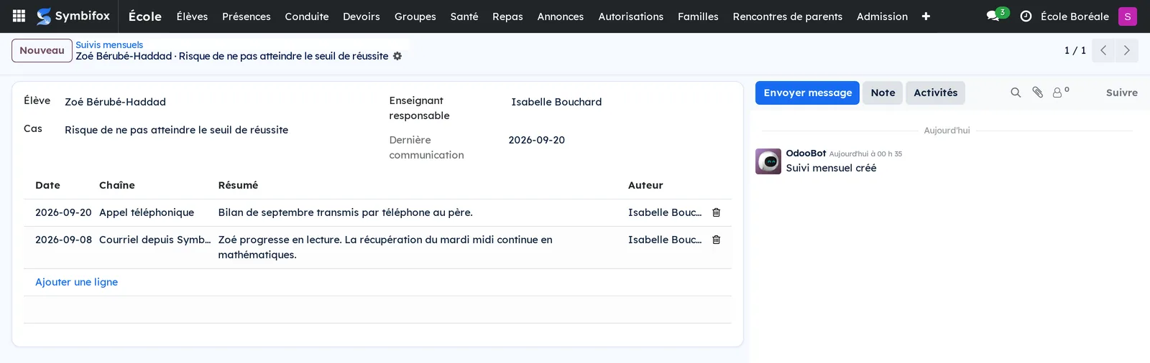Image resolution: width=1150 pixels, height=363 pixels.
Task: Open the École menu
Action: (145, 16)
